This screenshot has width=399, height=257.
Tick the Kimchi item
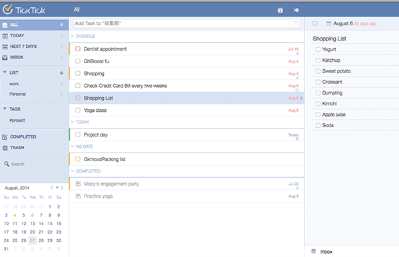pyautogui.click(x=318, y=104)
